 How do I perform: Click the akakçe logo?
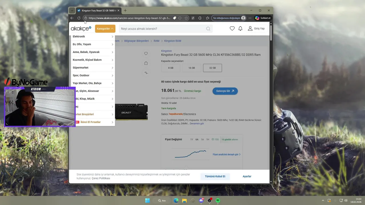click(x=81, y=28)
